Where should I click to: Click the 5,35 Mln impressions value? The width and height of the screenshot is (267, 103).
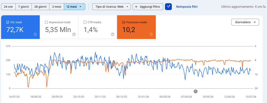point(58,30)
